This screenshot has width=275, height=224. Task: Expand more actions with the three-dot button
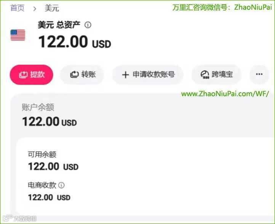click(x=259, y=74)
